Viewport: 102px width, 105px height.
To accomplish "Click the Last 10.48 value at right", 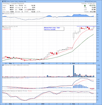I will click(94, 10).
